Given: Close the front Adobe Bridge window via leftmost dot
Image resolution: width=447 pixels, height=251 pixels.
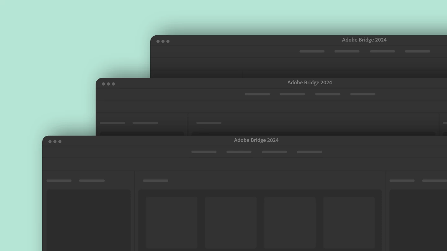Looking at the screenshot, I should 50,142.
